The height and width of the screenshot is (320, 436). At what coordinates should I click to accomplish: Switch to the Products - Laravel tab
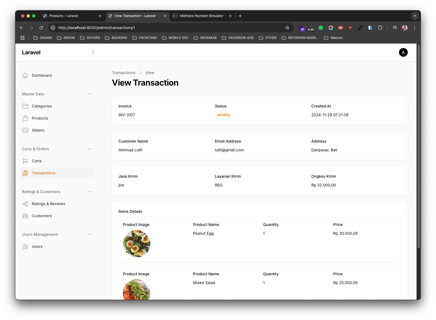click(64, 16)
